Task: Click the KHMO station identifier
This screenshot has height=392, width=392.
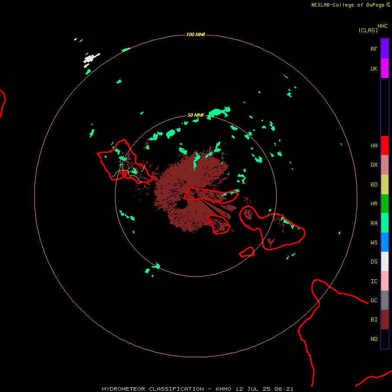Action: [223, 389]
